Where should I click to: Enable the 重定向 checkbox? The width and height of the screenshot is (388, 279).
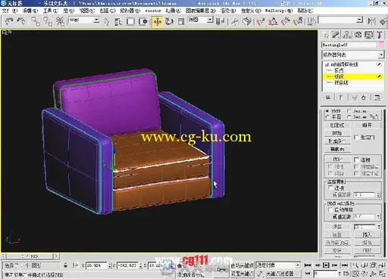click(x=356, y=138)
